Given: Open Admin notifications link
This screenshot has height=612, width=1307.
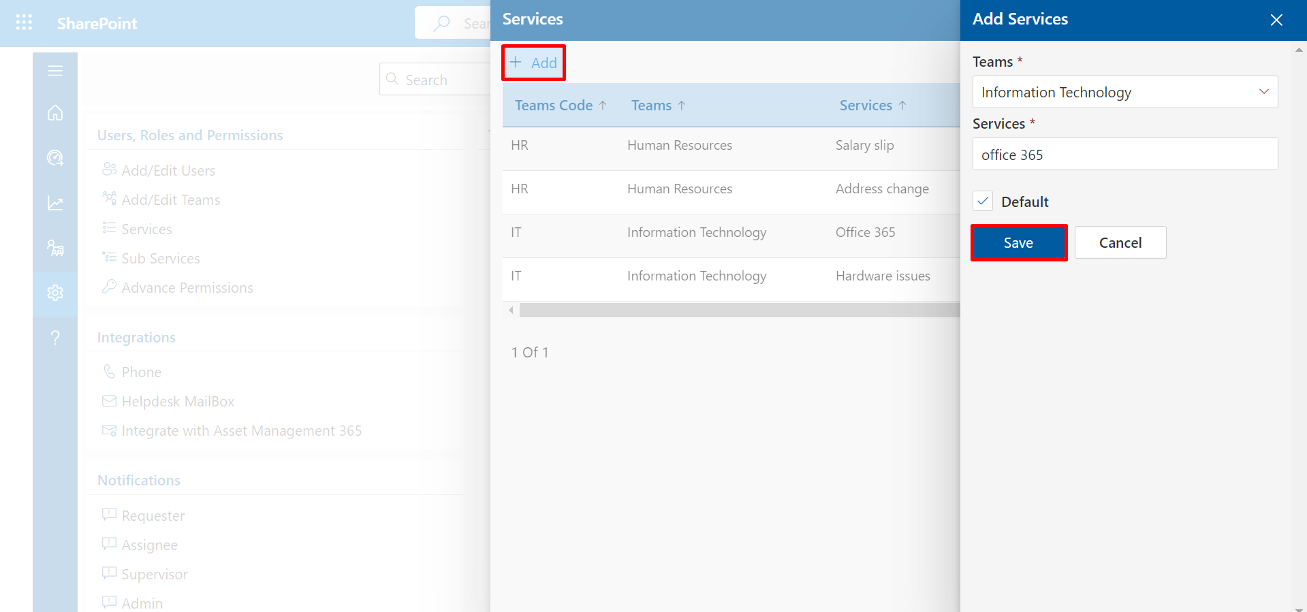Looking at the screenshot, I should click(142, 604).
